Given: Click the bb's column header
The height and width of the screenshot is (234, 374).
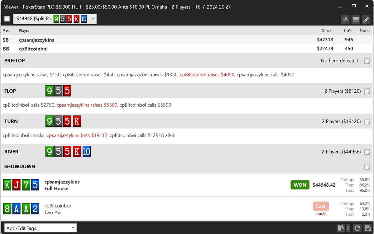Looking at the screenshot, I should tap(348, 30).
